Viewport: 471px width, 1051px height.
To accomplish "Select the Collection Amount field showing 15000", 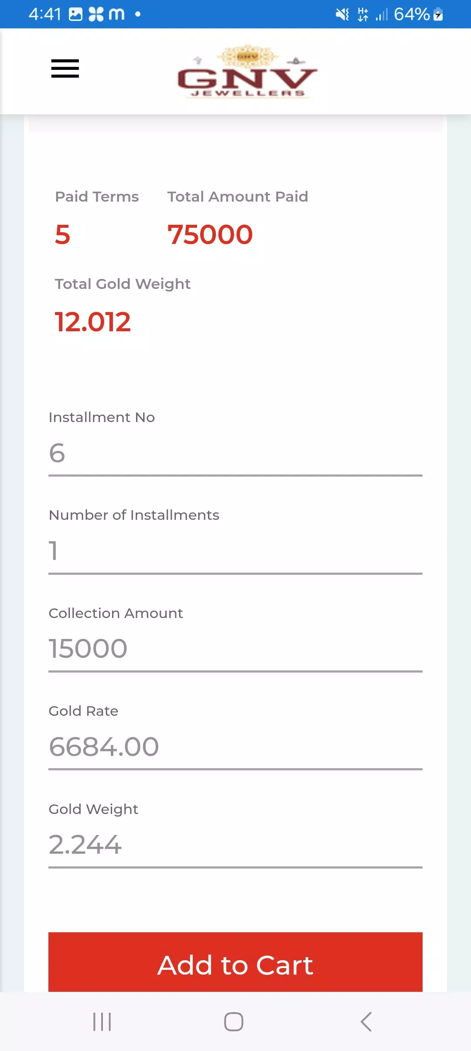I will (x=235, y=649).
